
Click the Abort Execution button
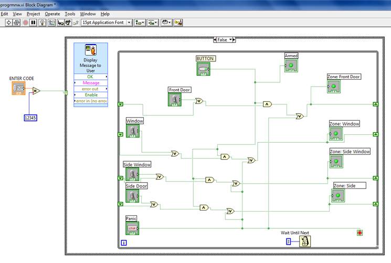tap(25, 23)
